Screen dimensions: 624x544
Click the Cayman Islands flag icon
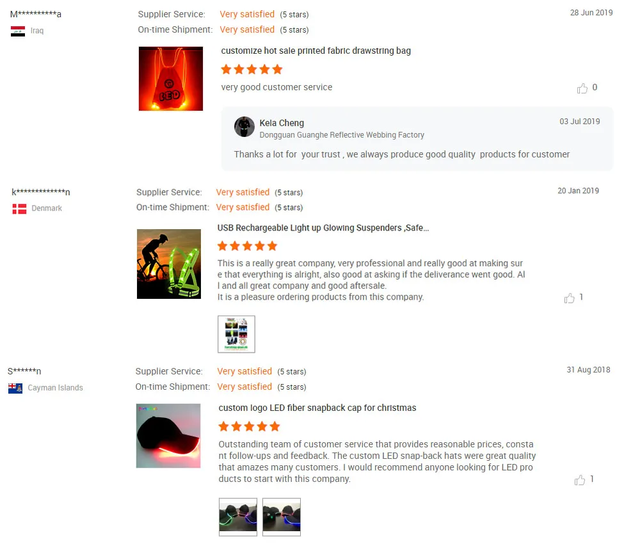pos(15,388)
